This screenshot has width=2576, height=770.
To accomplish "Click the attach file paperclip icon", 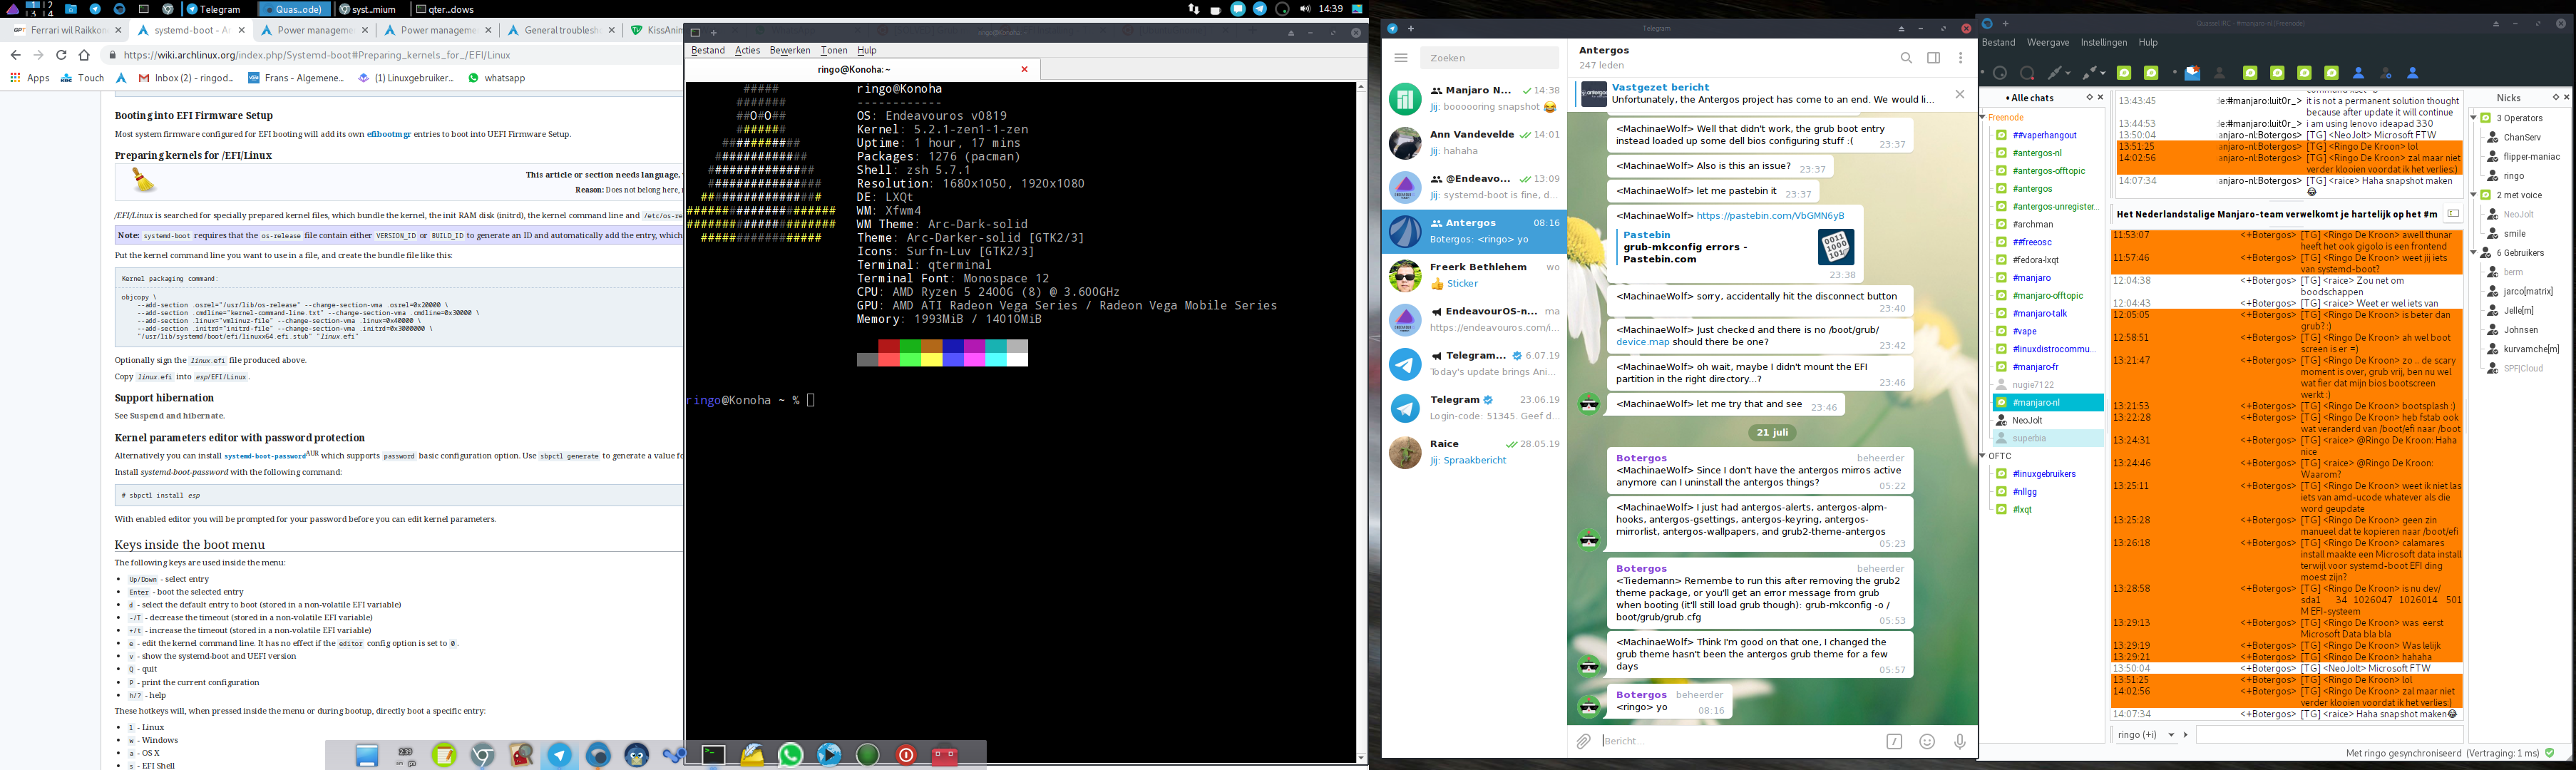I will tap(1584, 741).
